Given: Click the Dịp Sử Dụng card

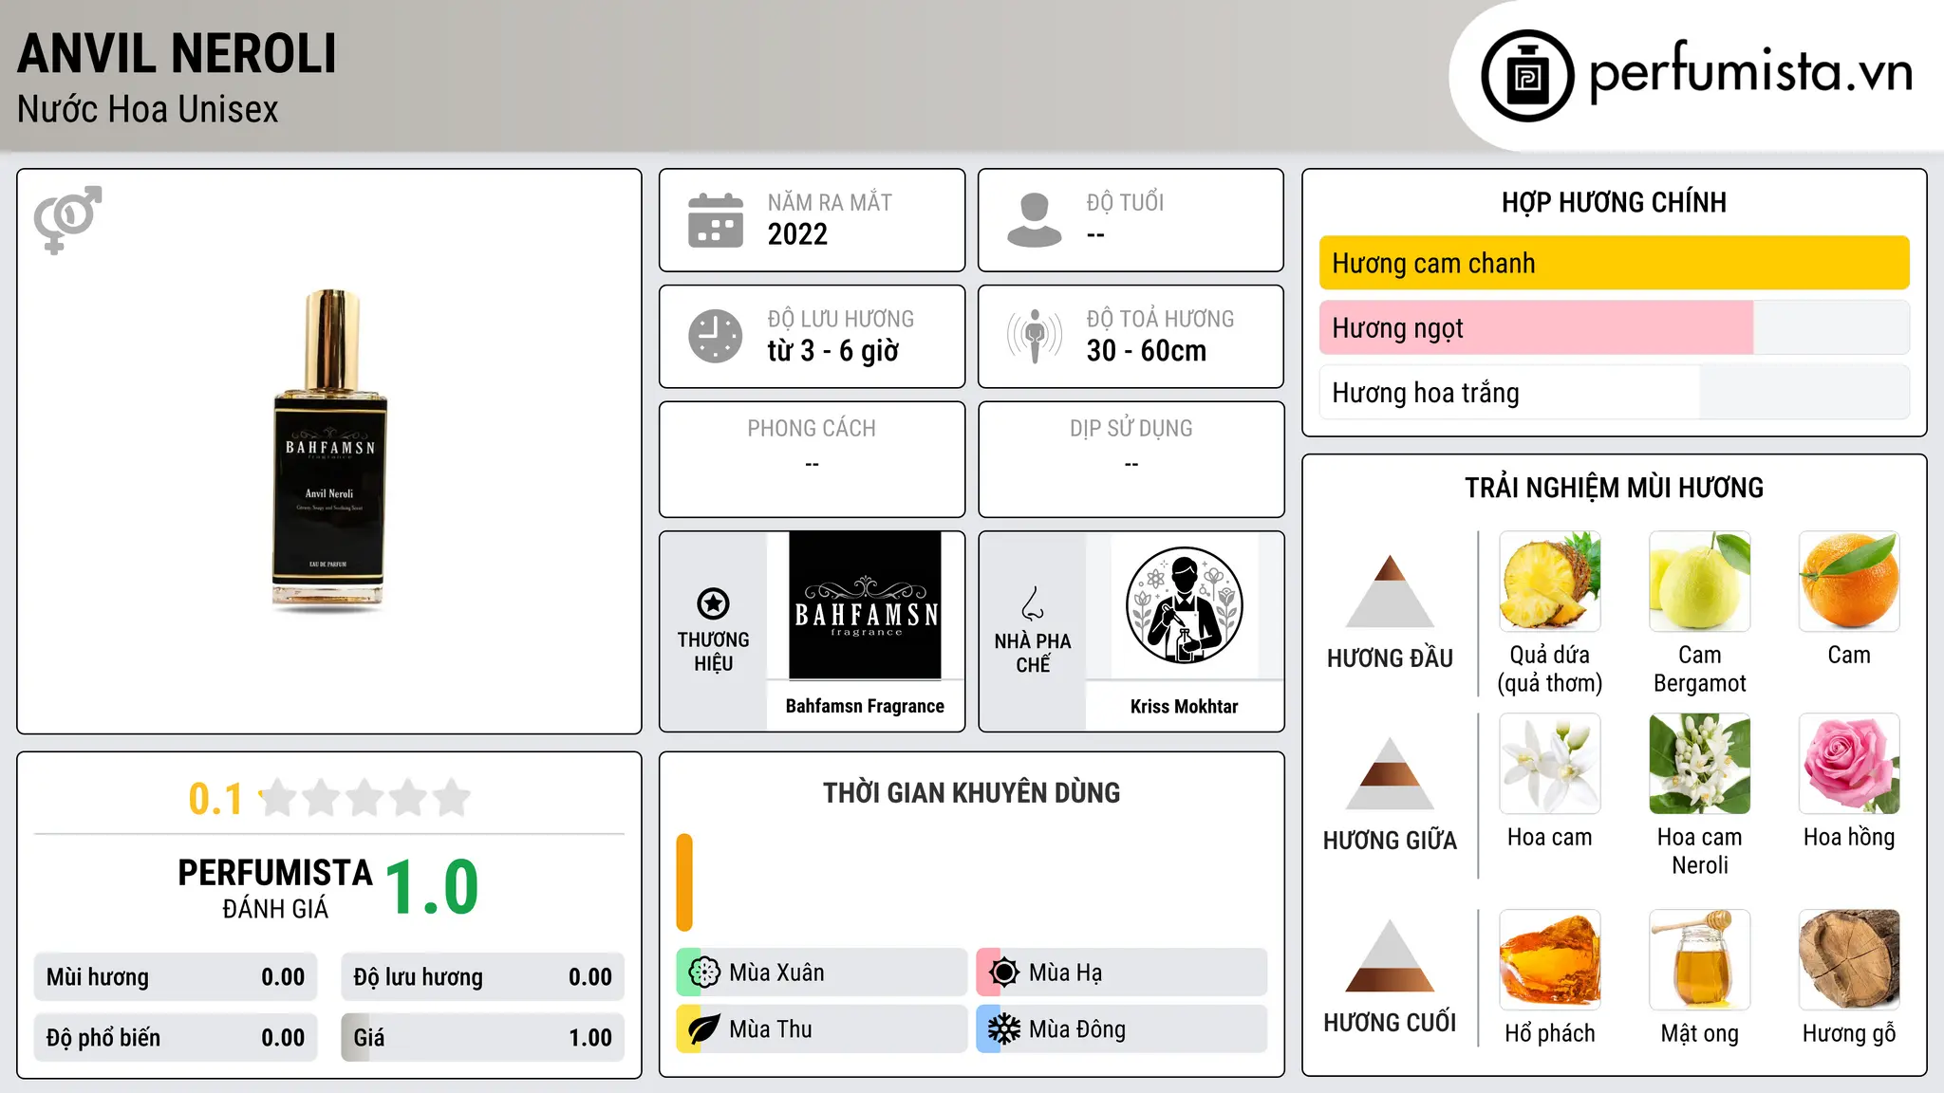Looking at the screenshot, I should [1131, 459].
